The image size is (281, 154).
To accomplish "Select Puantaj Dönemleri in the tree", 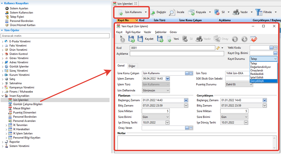I will [25, 112].
